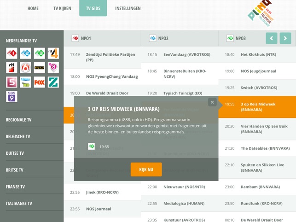Select the NPO3 channel icon in sidebar

[x=40, y=53]
